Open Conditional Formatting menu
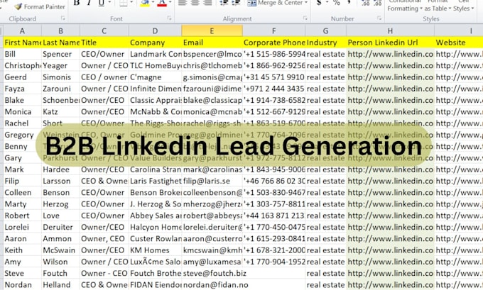The width and height of the screenshot is (483, 290). pos(404,6)
